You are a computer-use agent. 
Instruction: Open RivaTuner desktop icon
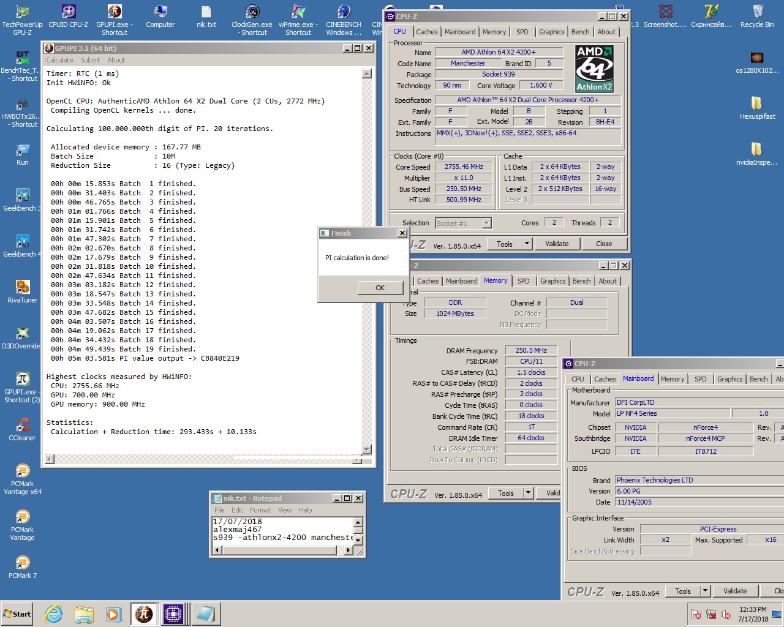(x=22, y=292)
